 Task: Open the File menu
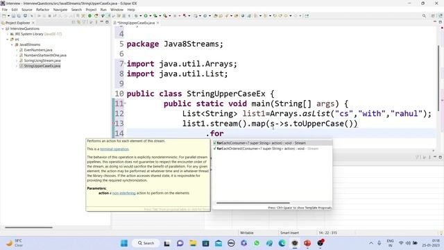pyautogui.click(x=5, y=10)
